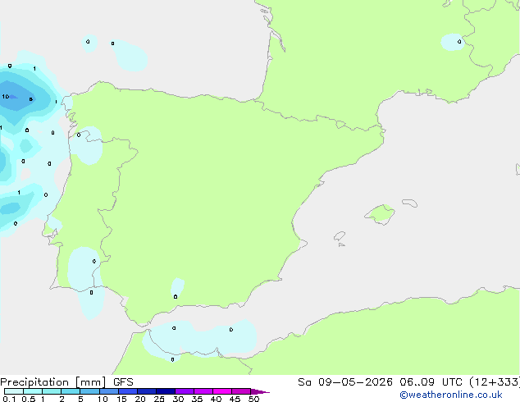Click the Mallorca island on the map

[381, 214]
